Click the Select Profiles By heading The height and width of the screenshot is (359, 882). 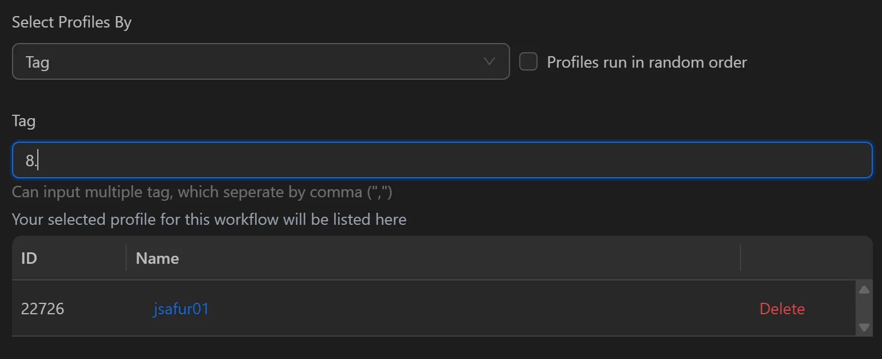pyautogui.click(x=72, y=22)
